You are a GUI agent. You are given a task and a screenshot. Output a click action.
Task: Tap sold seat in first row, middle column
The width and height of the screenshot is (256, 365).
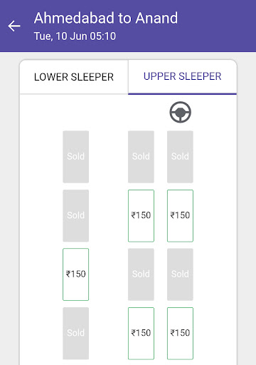point(141,157)
